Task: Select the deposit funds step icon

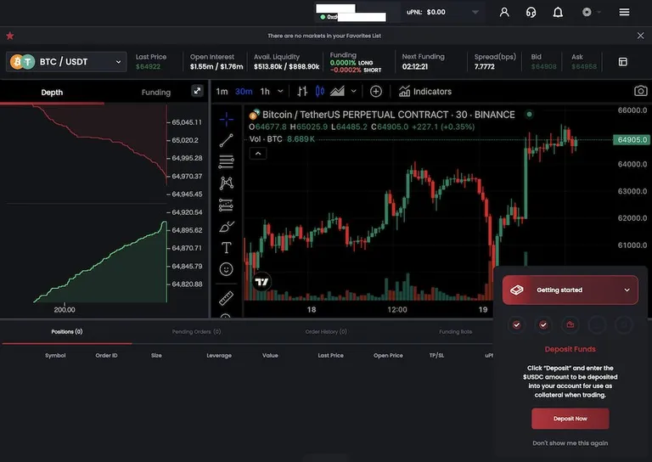Action: pyautogui.click(x=570, y=324)
